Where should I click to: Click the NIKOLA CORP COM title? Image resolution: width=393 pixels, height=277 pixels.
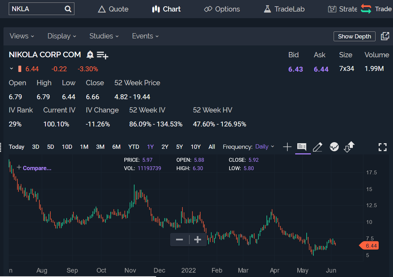pos(45,54)
